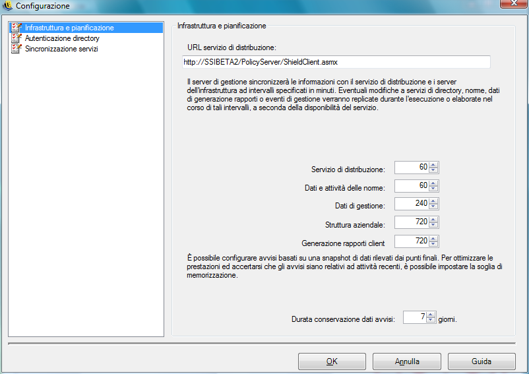Open the Sincronizzazione servizi section

pos(61,49)
